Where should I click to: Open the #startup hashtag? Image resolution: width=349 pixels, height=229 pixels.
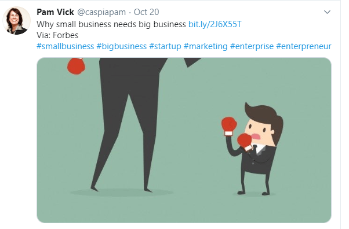tap(165, 46)
